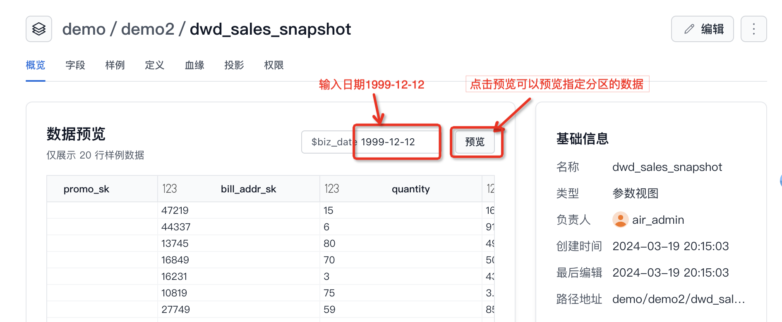Click the 123 type icon beside quantity
782x322 pixels.
point(332,189)
